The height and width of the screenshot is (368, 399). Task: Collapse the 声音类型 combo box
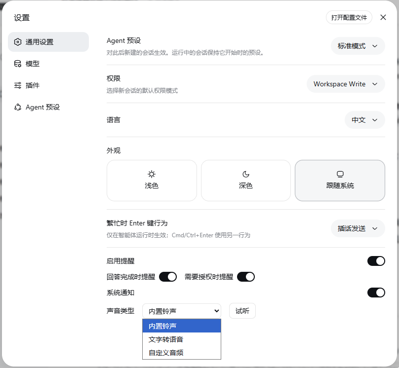[x=182, y=311]
